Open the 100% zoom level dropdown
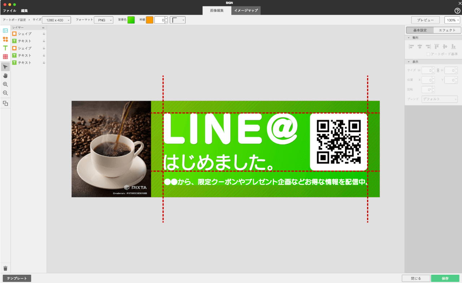This screenshot has height=283, width=462. tap(452, 20)
